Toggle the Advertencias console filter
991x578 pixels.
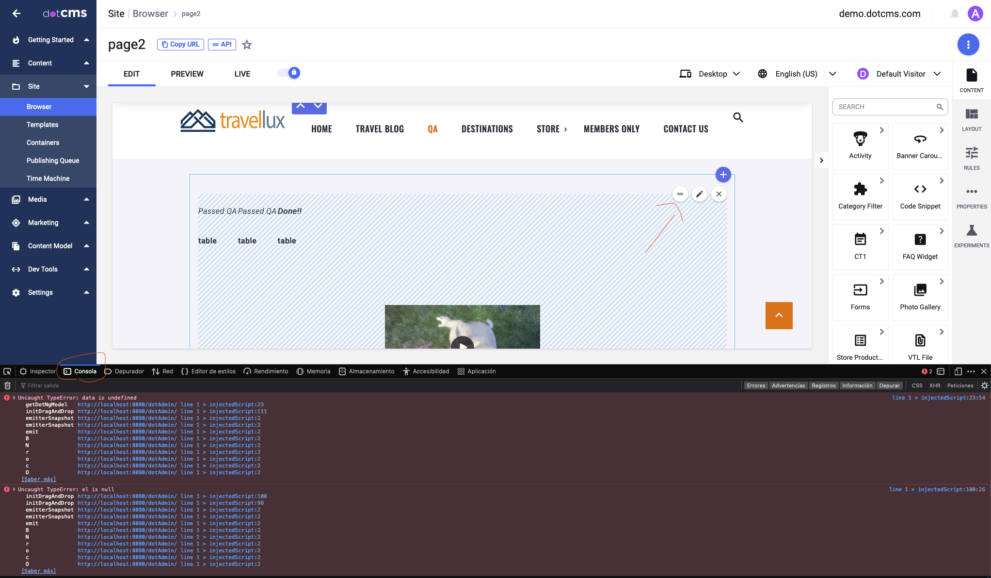coord(788,385)
